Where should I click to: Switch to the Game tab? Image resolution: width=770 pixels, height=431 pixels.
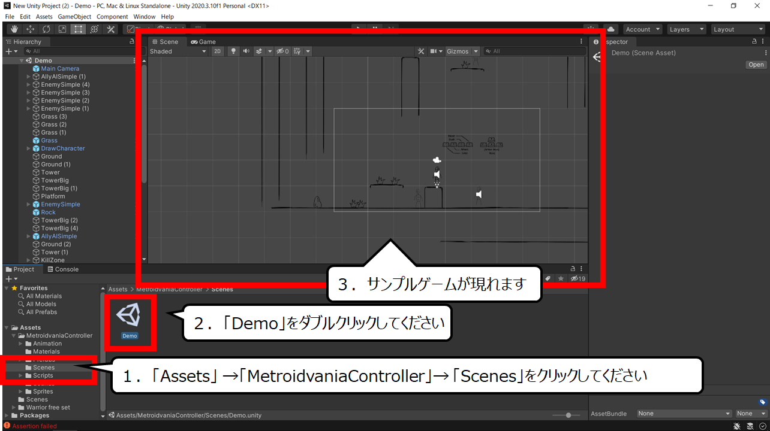(x=203, y=42)
